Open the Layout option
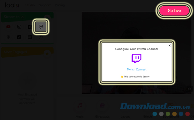The width and height of the screenshot is (194, 120). (x=125, y=116)
